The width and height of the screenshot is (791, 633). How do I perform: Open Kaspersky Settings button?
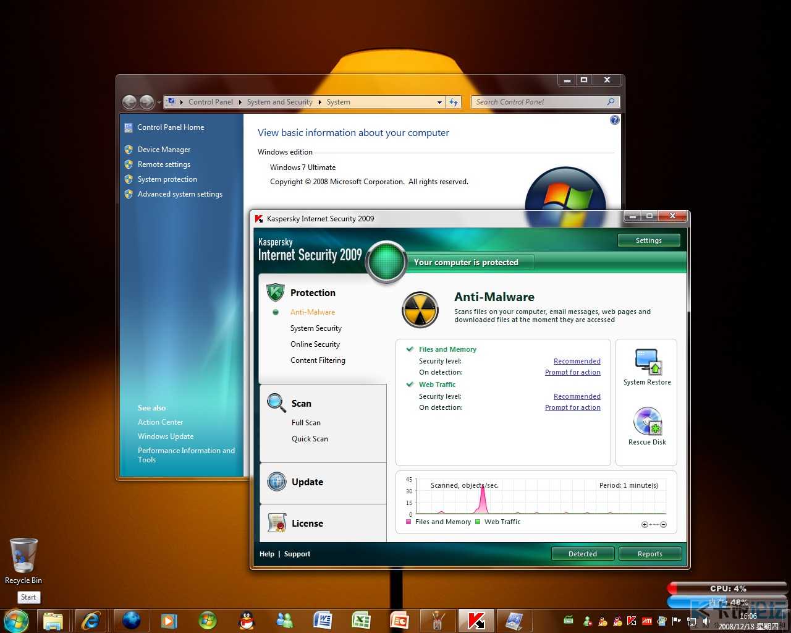tap(649, 240)
